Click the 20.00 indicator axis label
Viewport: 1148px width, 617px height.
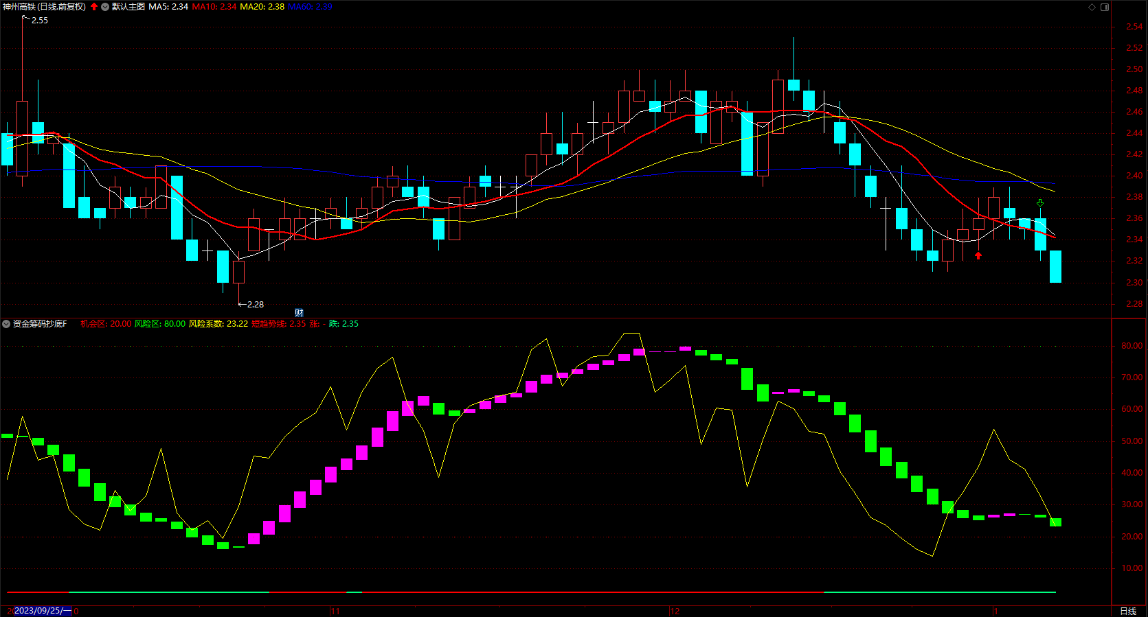click(x=1132, y=537)
